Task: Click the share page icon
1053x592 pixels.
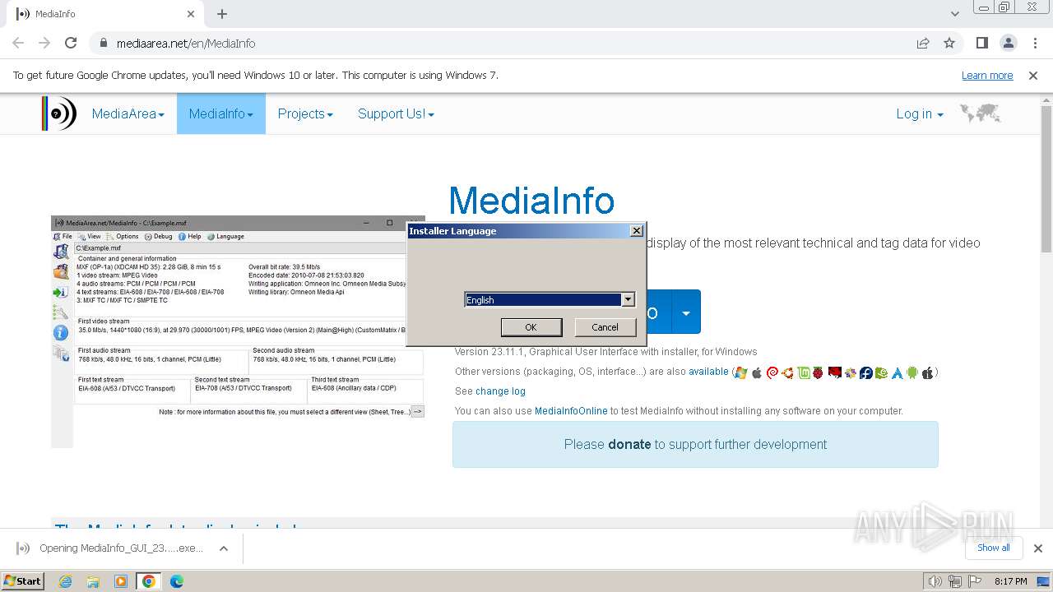Action: tap(923, 43)
